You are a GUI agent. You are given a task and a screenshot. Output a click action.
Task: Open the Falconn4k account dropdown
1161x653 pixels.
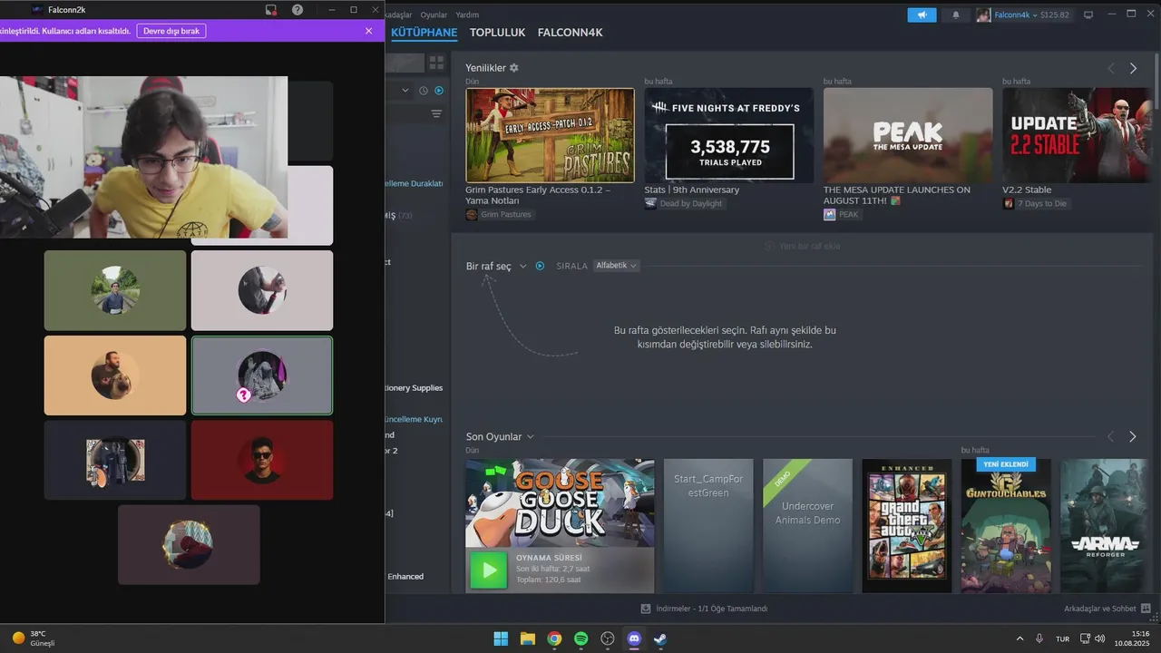pos(1023,15)
